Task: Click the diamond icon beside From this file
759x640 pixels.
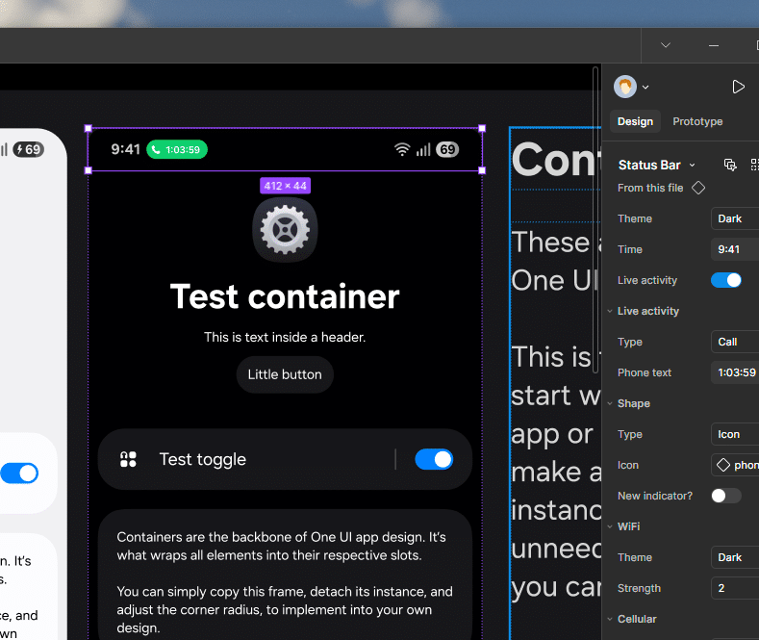Action: (699, 188)
